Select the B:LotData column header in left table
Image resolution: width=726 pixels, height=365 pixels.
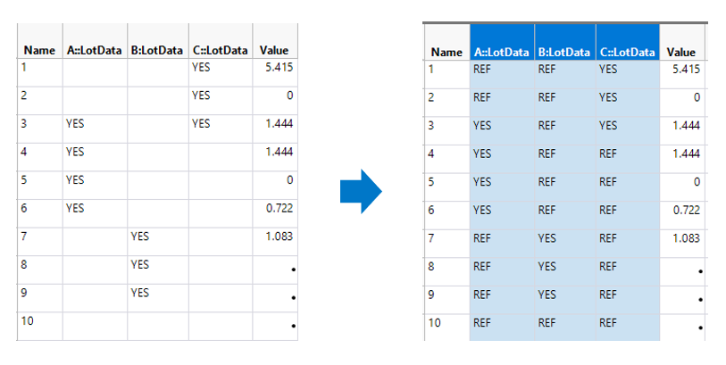(157, 50)
